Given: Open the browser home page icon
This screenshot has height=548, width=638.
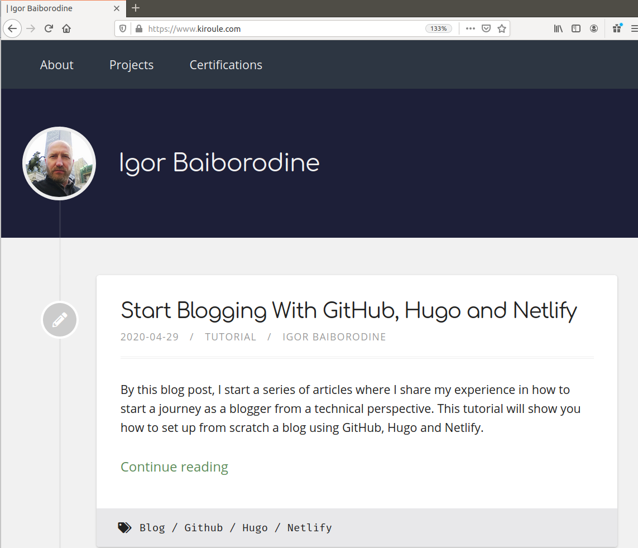Looking at the screenshot, I should (66, 28).
